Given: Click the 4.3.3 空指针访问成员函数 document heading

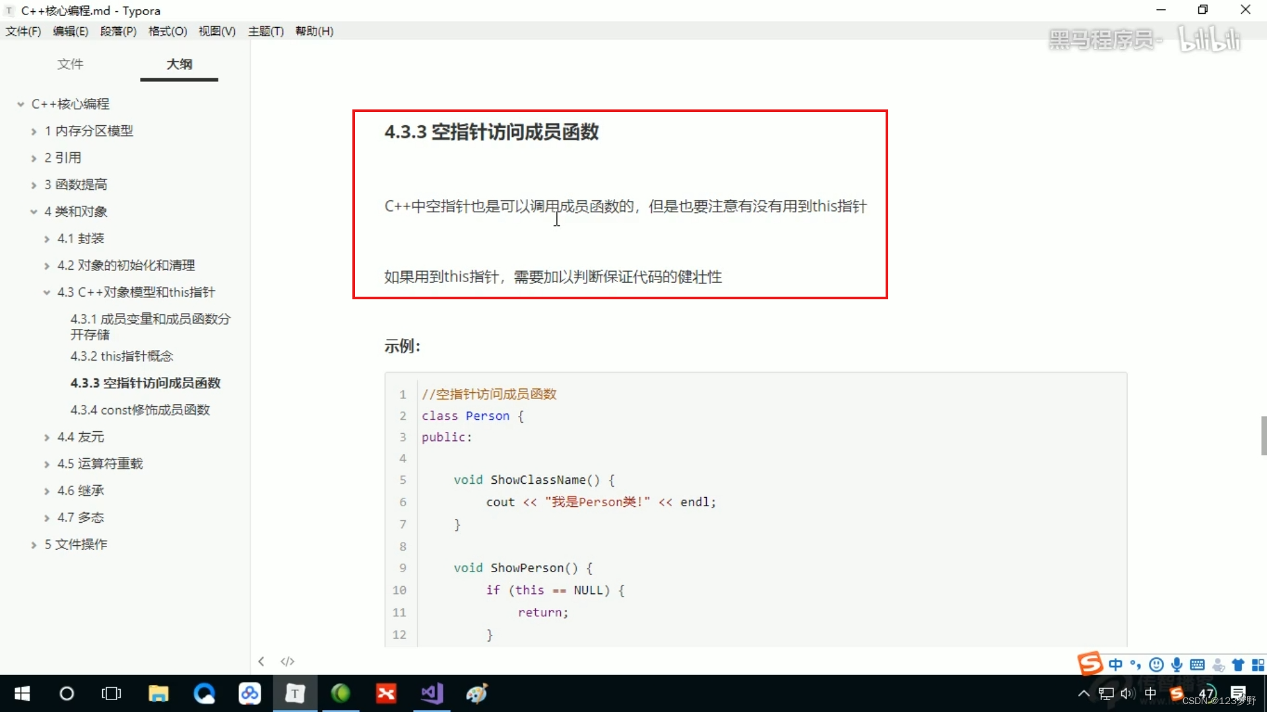Looking at the screenshot, I should 492,132.
